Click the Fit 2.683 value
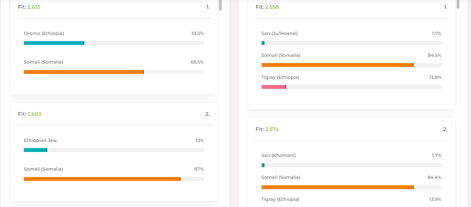 (34, 114)
